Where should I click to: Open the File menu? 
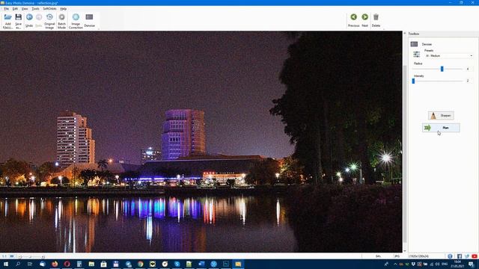point(6,9)
